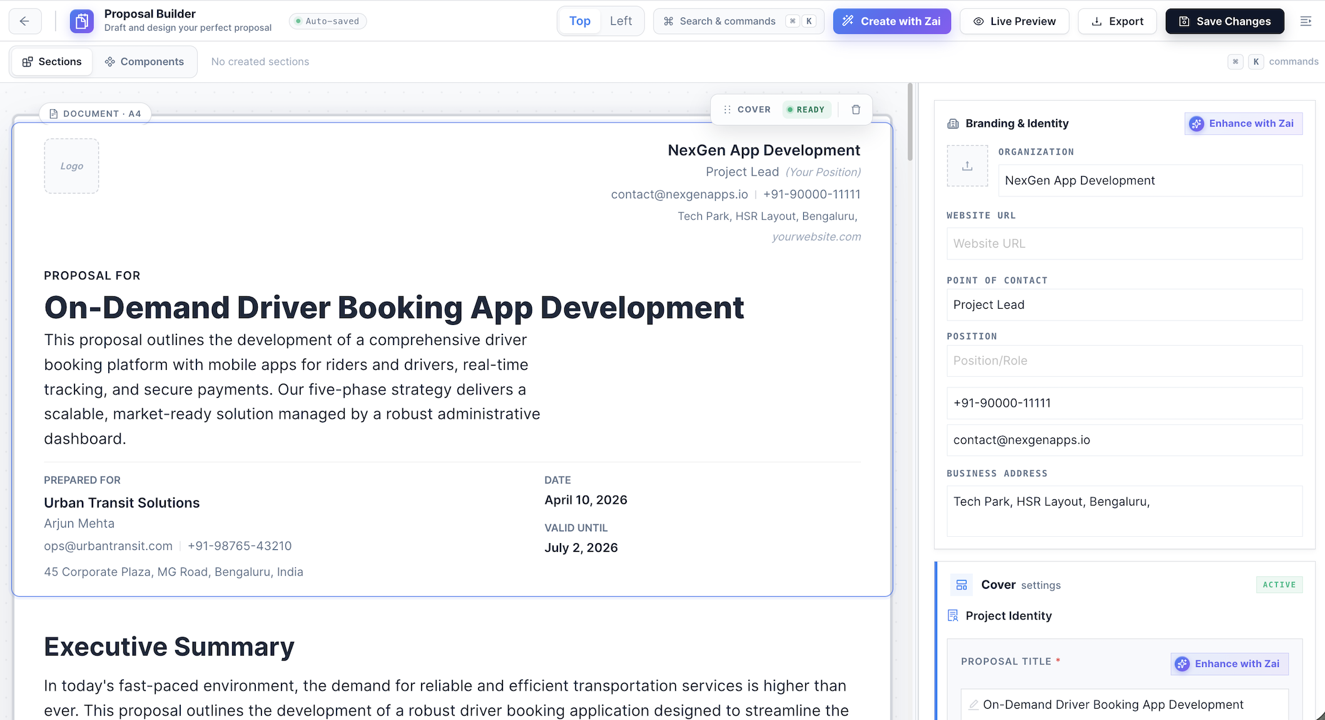This screenshot has width=1325, height=720.
Task: Click 45 Corporate Plaza address line
Action: coord(173,572)
